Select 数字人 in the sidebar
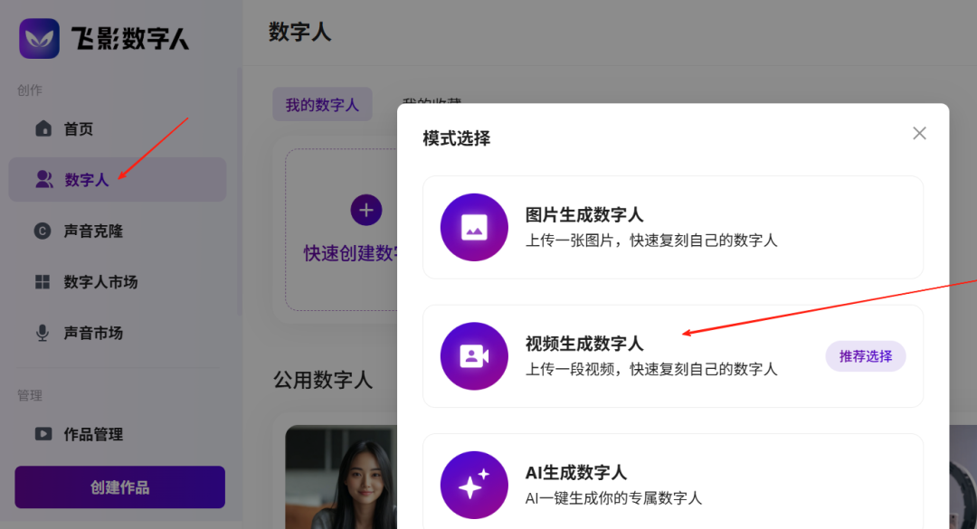 (x=117, y=179)
